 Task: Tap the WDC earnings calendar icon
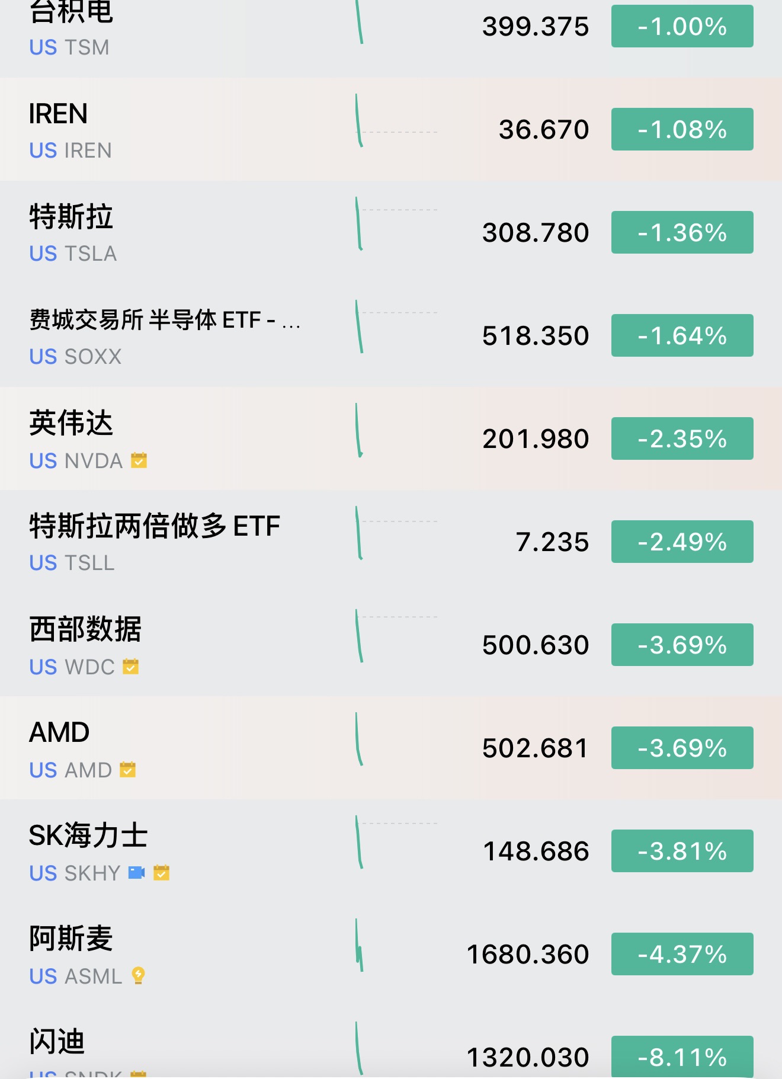click(130, 666)
